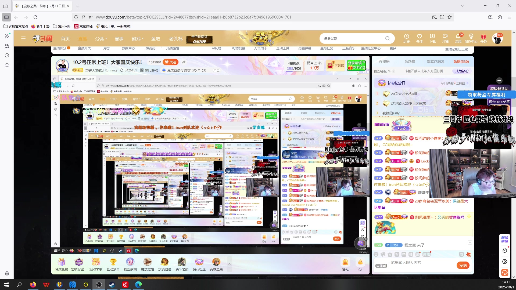Click the 下载 download icon
516x290 pixels.
point(432,37)
